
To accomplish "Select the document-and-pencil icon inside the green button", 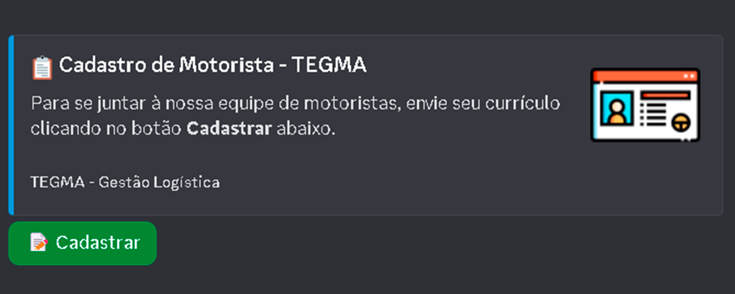I will 39,243.
